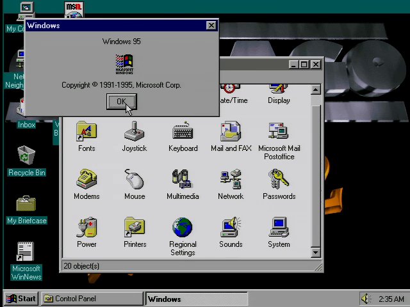
Task: Click the Microsoft Windows logo in dialog
Action: tap(124, 64)
